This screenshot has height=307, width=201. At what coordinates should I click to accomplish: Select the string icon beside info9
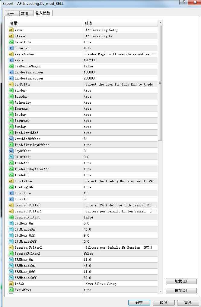coord(11,284)
